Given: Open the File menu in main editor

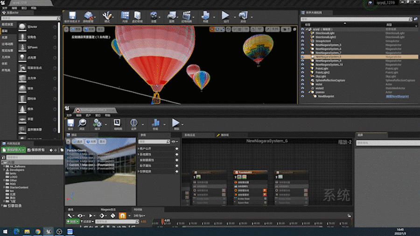Looking at the screenshot, I should click(x=5, y=8).
